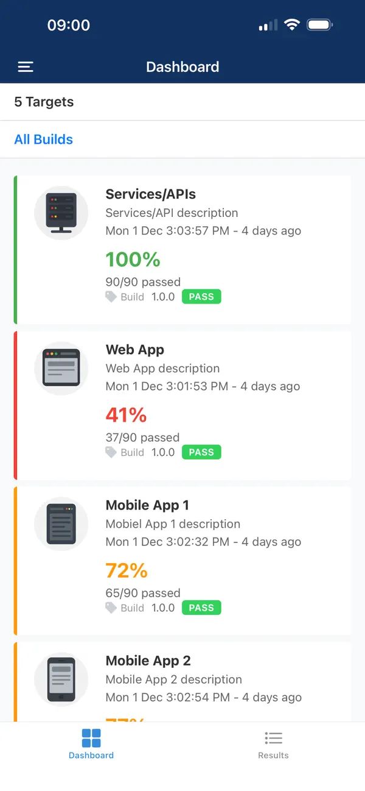Tap the PASS badge on Mobile App 1
365x791 pixels.
point(201,608)
